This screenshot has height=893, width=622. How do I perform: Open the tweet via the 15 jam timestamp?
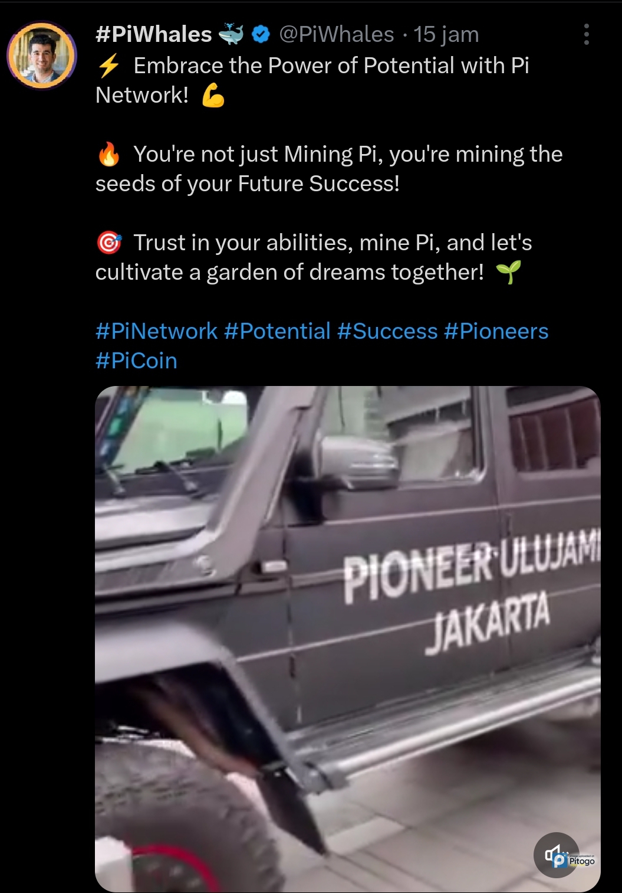pyautogui.click(x=446, y=34)
